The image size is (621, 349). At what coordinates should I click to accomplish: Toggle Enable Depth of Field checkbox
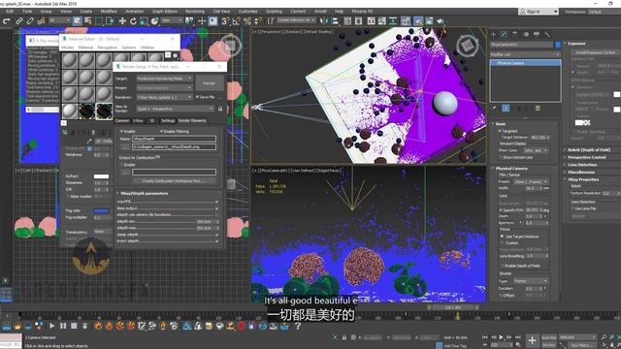click(502, 266)
